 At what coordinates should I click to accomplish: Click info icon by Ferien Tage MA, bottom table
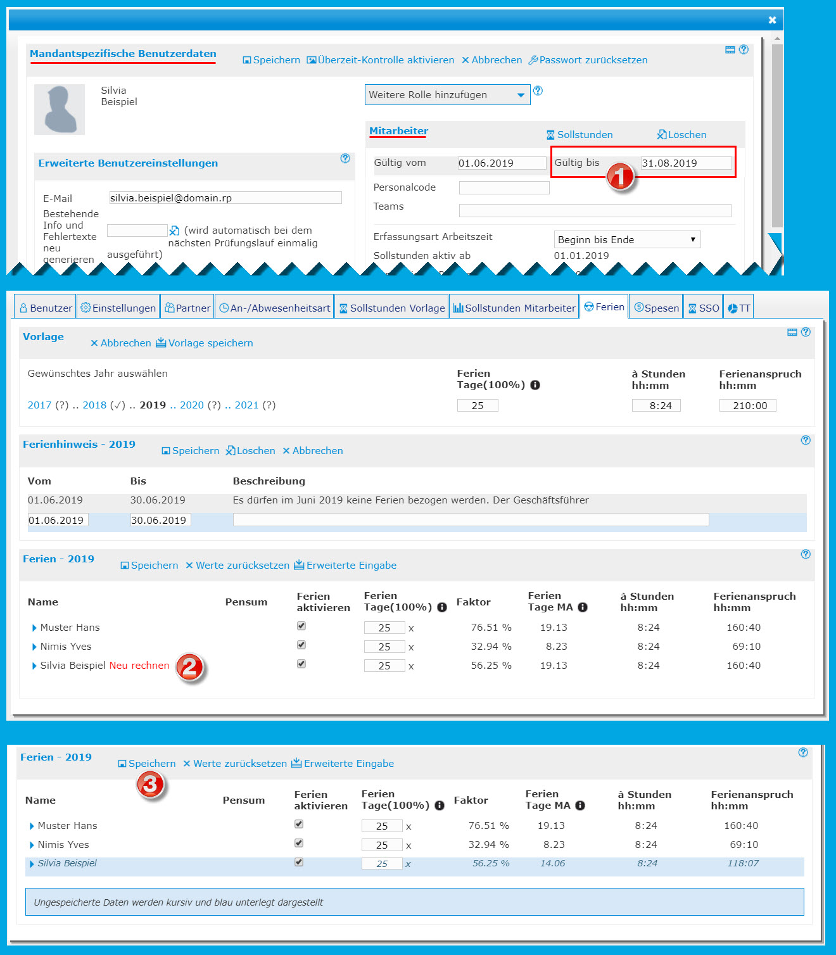(580, 806)
